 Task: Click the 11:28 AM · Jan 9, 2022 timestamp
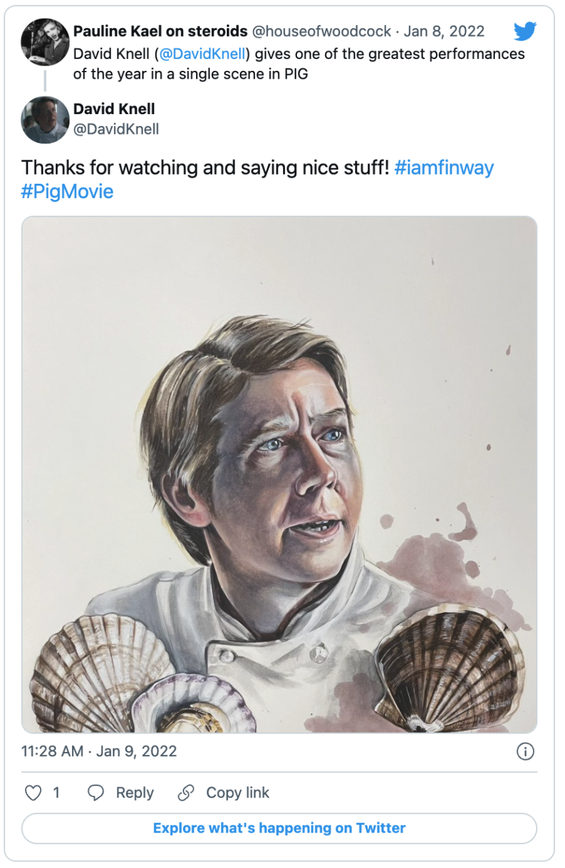click(x=99, y=751)
